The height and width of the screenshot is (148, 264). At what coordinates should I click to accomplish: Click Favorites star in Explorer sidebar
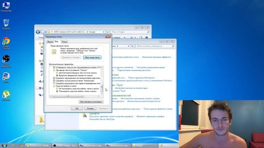tap(40, 43)
